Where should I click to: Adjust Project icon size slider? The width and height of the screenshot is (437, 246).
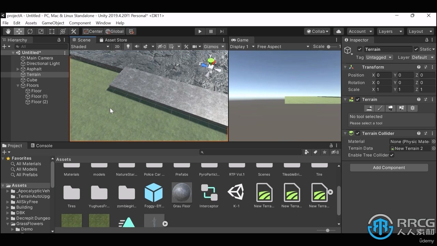click(x=326, y=231)
